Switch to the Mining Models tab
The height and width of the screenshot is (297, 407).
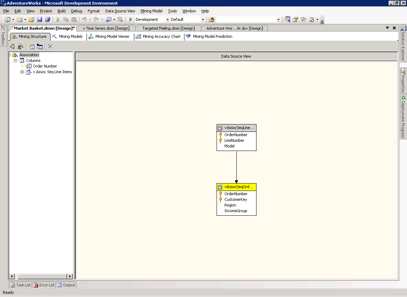coord(67,37)
